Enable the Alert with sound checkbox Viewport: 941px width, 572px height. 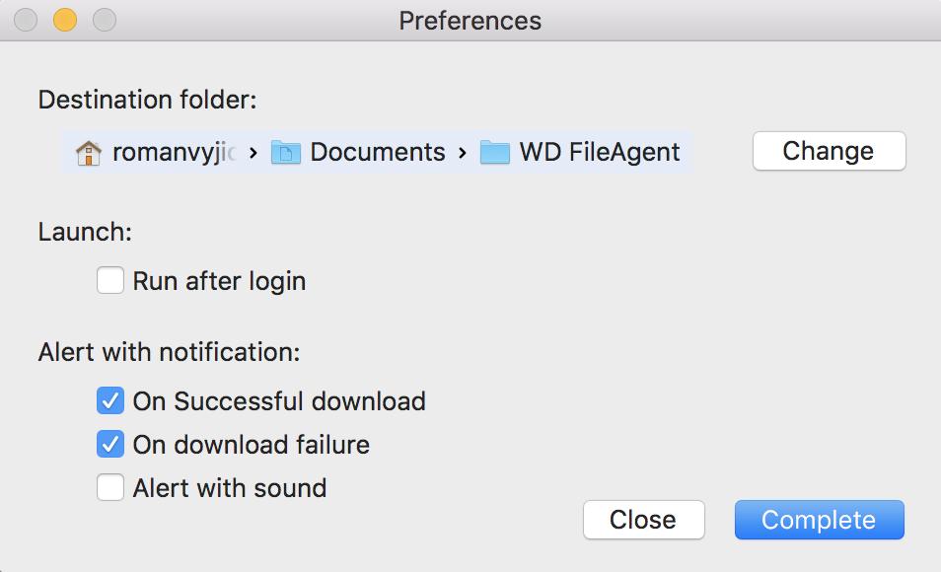point(110,487)
